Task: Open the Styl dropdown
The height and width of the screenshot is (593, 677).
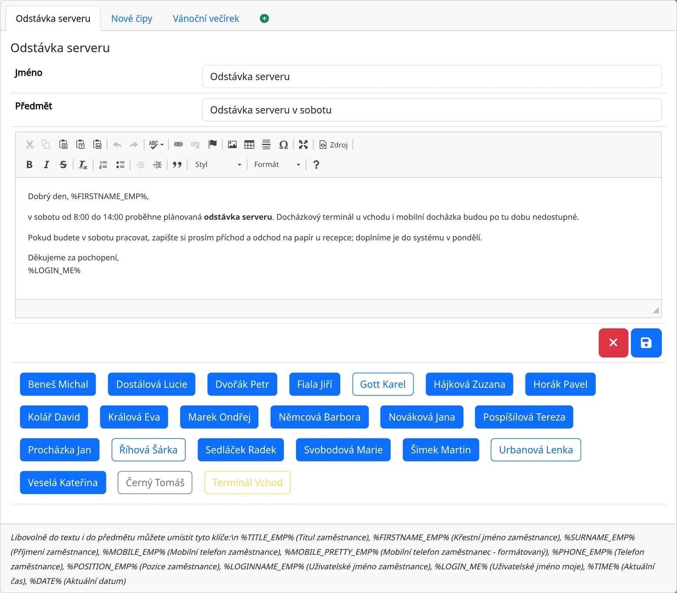Action: pos(218,165)
